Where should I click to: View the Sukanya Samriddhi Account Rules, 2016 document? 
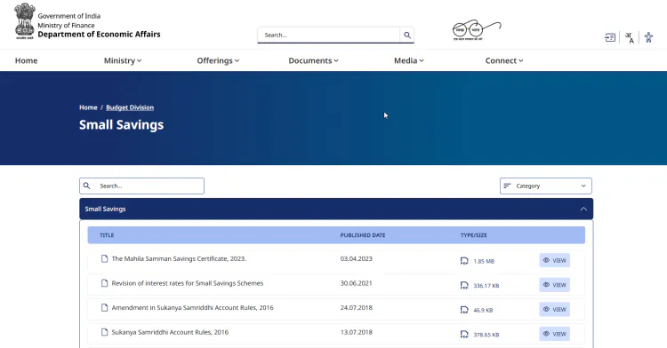tap(555, 335)
